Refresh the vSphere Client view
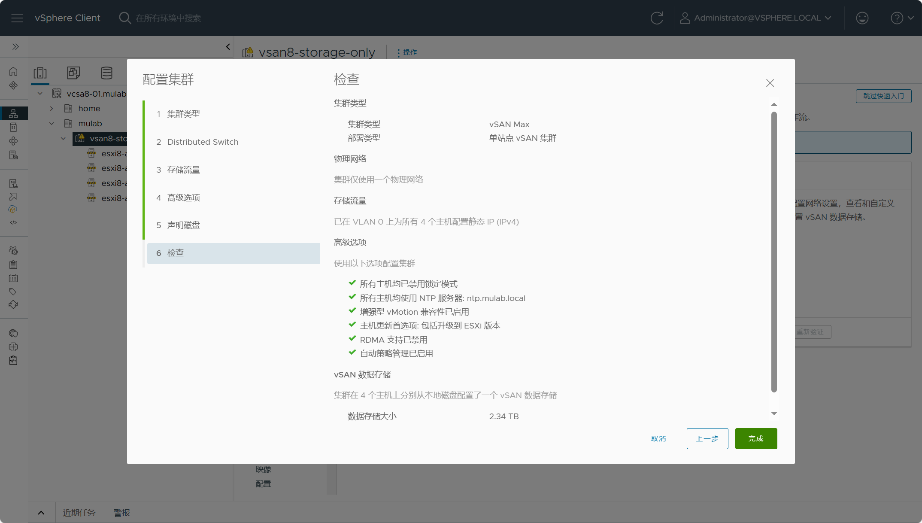This screenshot has height=523, width=922. pyautogui.click(x=656, y=18)
